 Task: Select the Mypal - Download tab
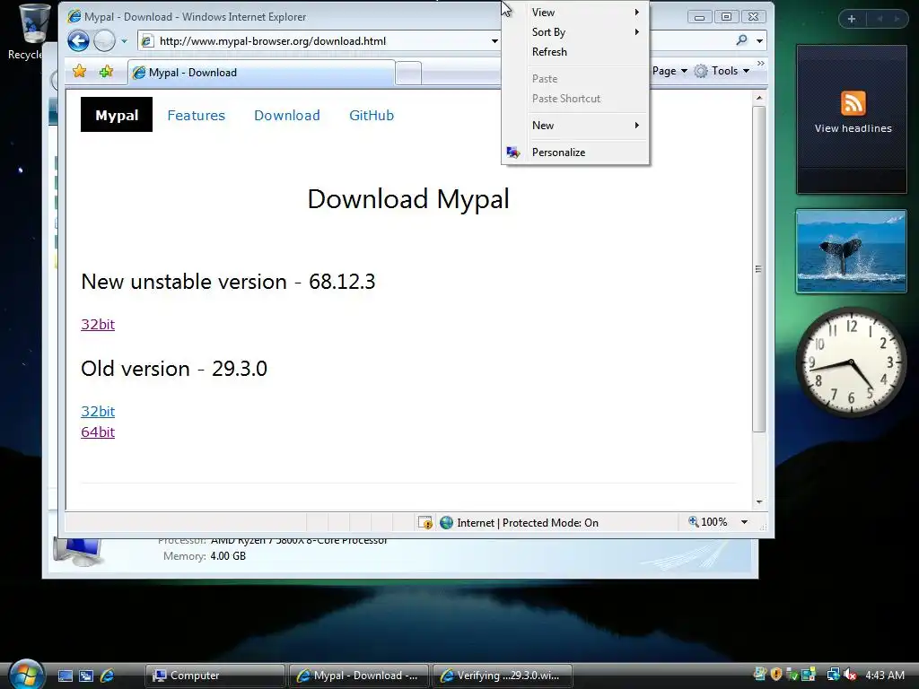(x=261, y=73)
